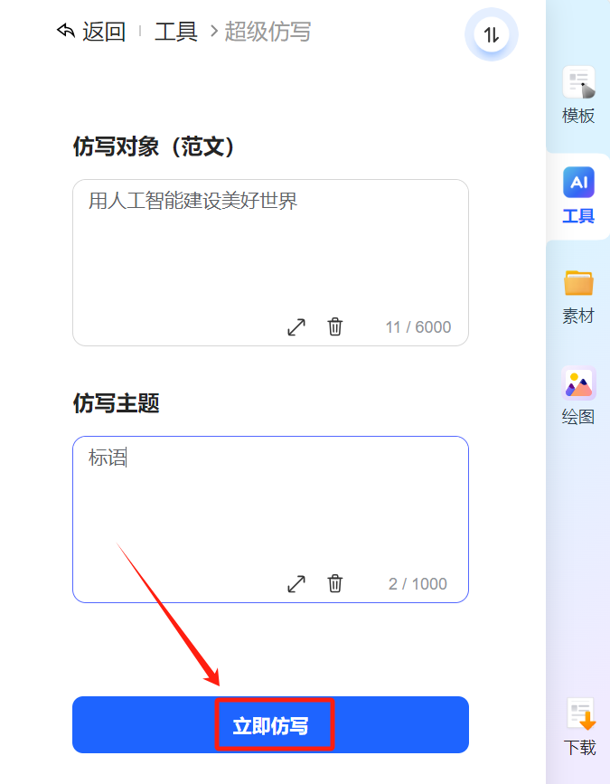The width and height of the screenshot is (610, 784).
Task: Click the 返回 back arrow icon
Action: coord(66,31)
